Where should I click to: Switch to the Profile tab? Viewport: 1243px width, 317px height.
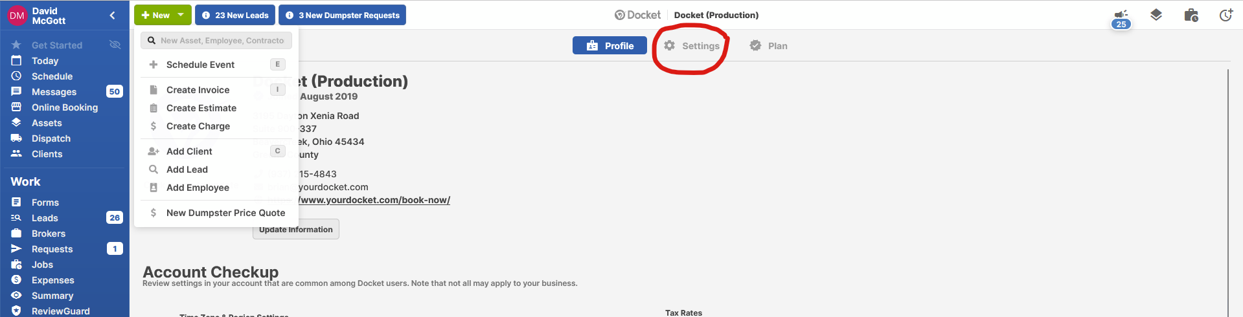click(610, 45)
